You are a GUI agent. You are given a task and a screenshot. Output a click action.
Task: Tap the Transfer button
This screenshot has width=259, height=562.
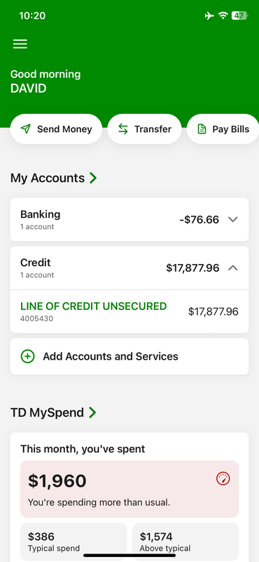(144, 129)
